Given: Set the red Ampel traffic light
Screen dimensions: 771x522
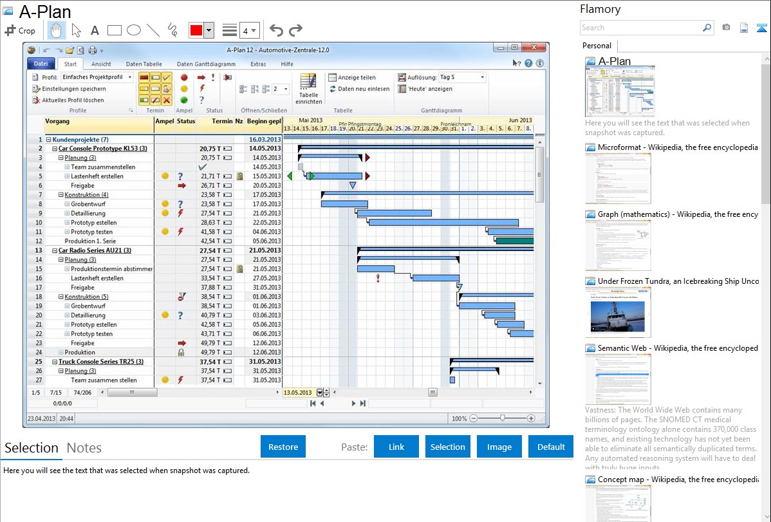Looking at the screenshot, I should click(x=184, y=78).
